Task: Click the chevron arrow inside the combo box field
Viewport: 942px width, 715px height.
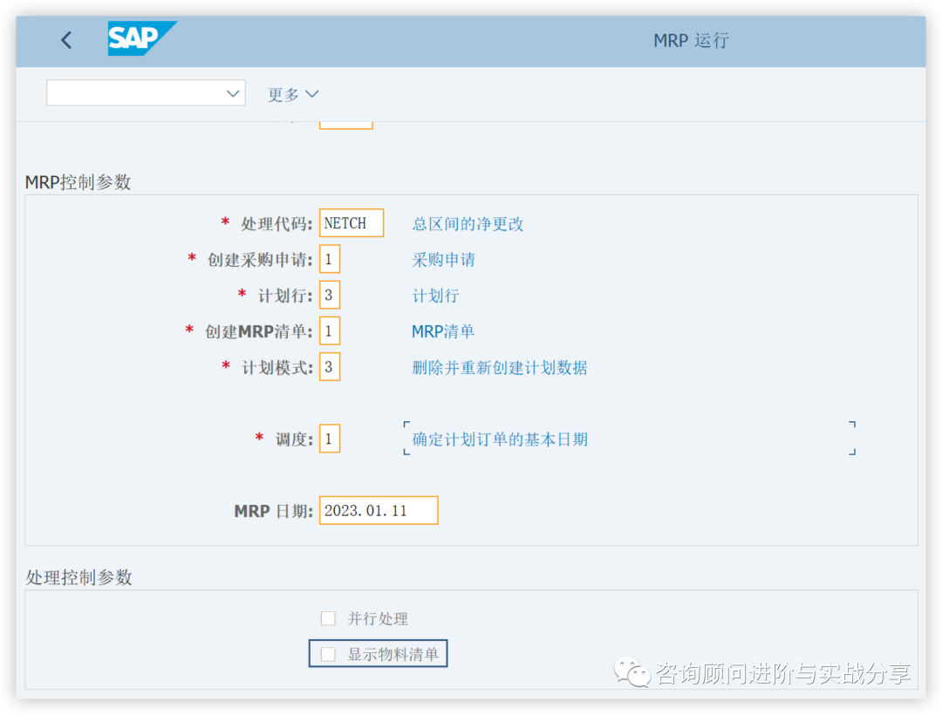Action: [232, 92]
